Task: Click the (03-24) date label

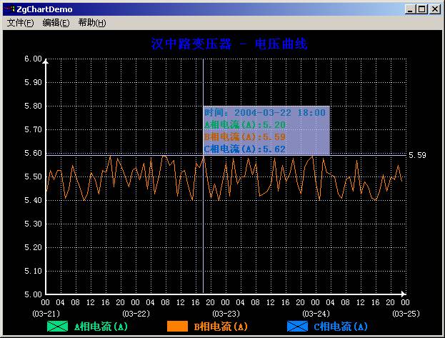Action: (316, 314)
